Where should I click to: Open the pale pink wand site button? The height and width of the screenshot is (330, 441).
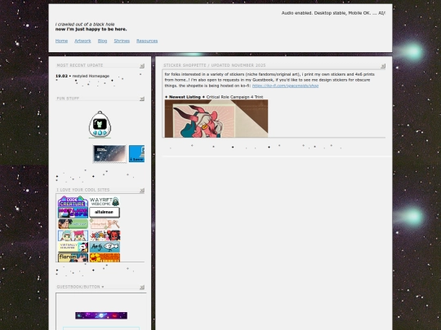point(105,224)
